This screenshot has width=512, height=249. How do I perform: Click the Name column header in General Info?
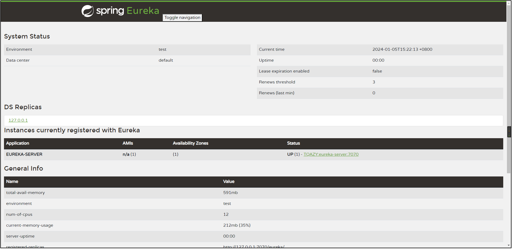click(x=12, y=182)
